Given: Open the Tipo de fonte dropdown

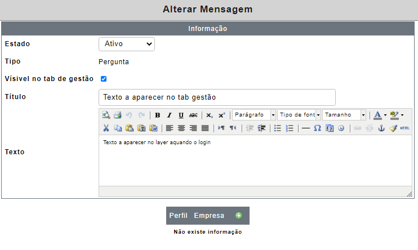Looking at the screenshot, I should click(299, 115).
